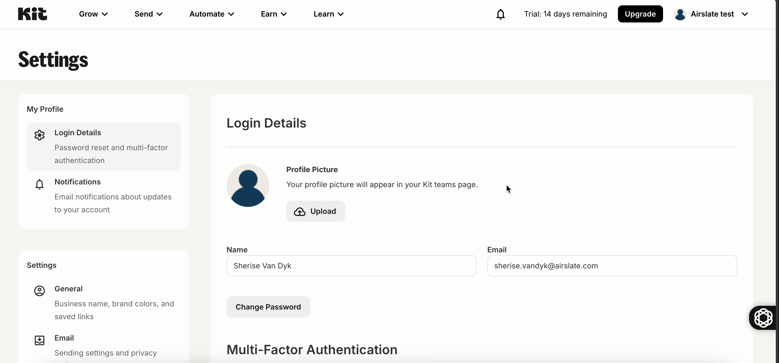This screenshot has width=779, height=363.
Task: Expand the Send menu
Action: coord(149,14)
